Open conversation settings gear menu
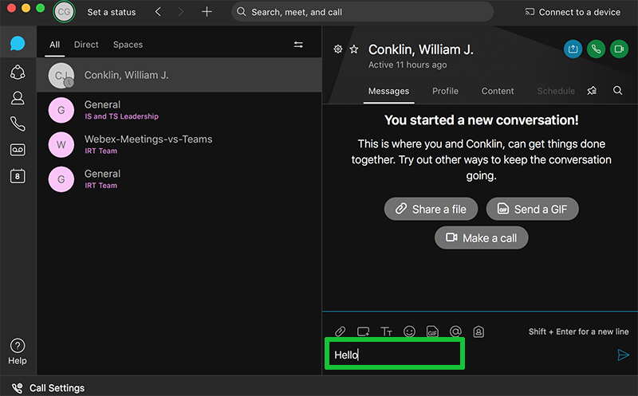Screen dimensions: 638x396 click(338, 49)
